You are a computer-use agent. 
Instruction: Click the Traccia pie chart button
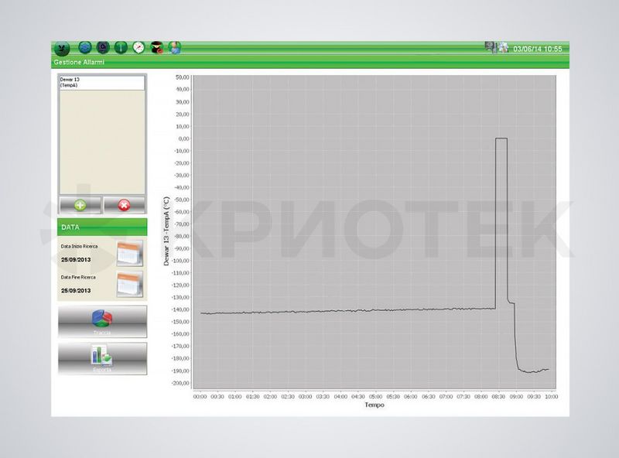102,321
